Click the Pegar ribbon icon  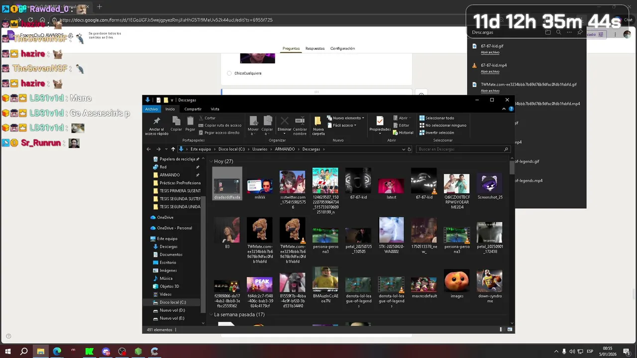(x=190, y=121)
